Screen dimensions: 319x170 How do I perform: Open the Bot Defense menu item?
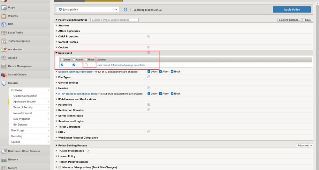point(20,124)
